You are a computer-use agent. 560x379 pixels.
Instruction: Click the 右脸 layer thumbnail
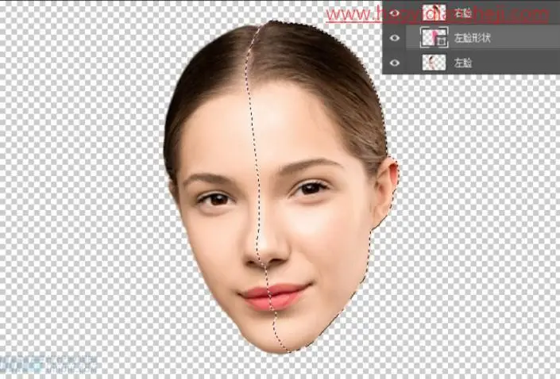click(434, 13)
